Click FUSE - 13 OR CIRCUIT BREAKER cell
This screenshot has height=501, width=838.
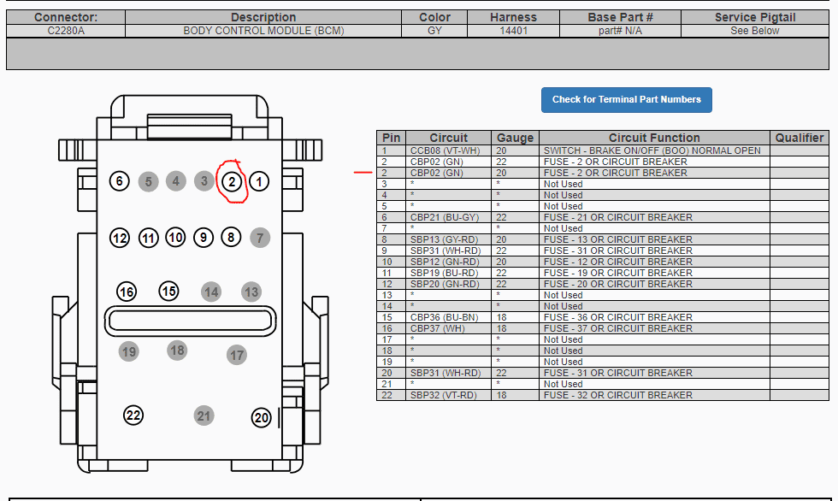click(x=654, y=240)
